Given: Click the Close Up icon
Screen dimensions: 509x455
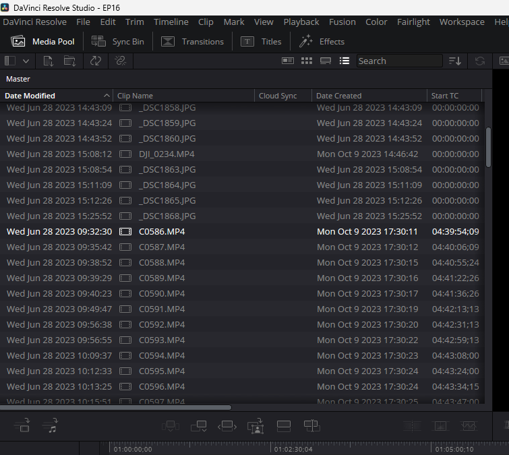Looking at the screenshot, I should tap(256, 426).
